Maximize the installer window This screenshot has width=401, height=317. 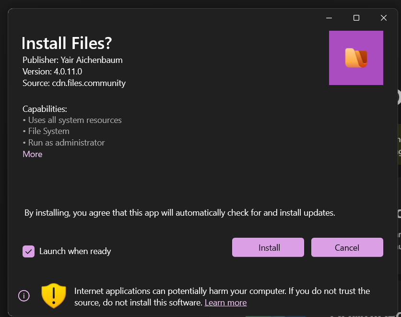[x=356, y=18]
